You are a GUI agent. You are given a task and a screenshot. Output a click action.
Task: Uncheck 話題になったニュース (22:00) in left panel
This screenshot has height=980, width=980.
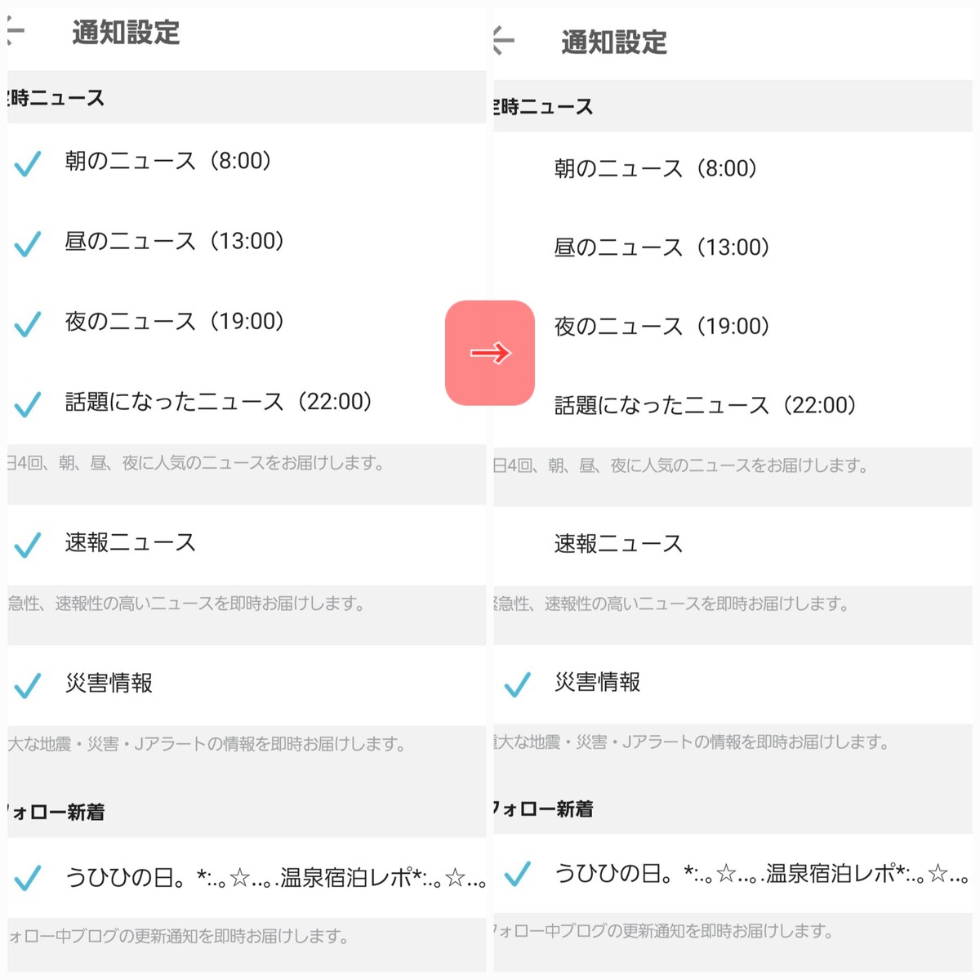pyautogui.click(x=28, y=403)
